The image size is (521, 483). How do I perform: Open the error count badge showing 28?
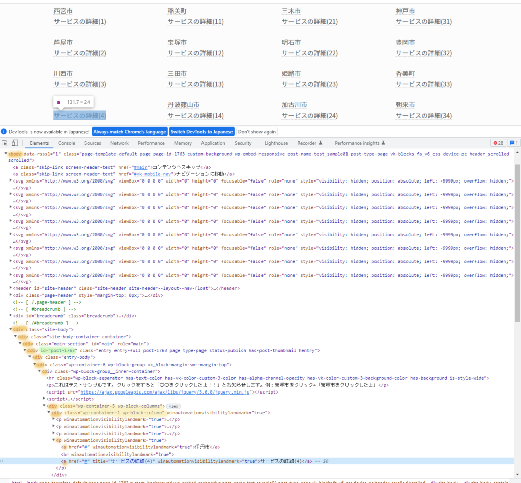[498, 143]
